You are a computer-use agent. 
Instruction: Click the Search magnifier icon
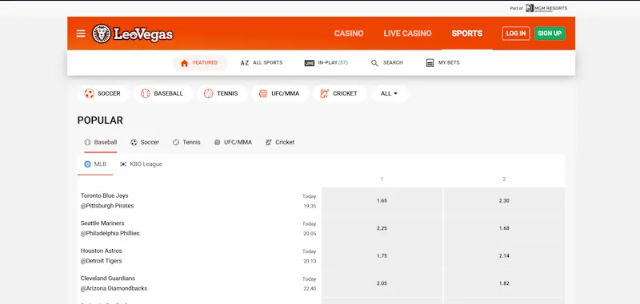(x=374, y=63)
